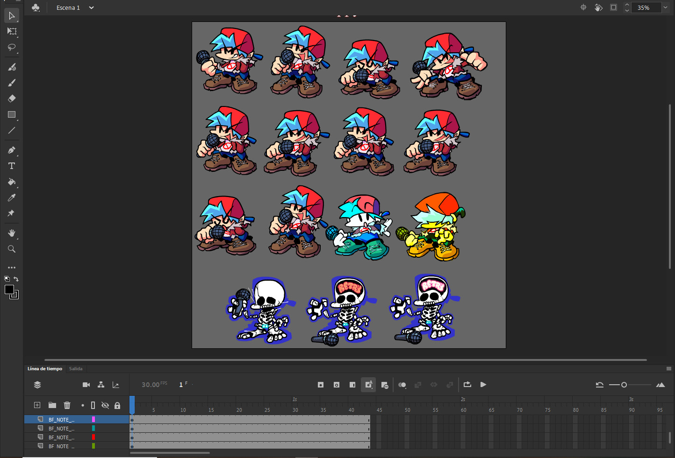Click the timeline zoom slider handle
The width and height of the screenshot is (675, 458).
click(624, 385)
